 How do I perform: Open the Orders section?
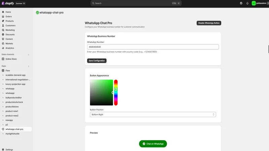(x=9, y=16)
